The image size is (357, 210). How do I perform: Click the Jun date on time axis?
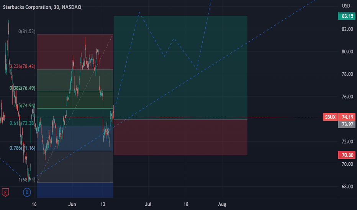[x=72, y=204]
